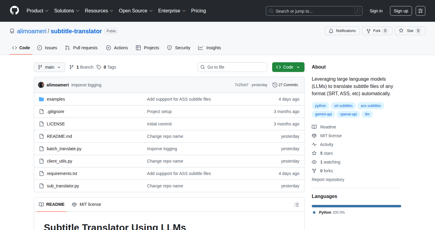Viewport: 435px width, 230px height.
Task: Click the llm topic tag
Action: point(367,114)
